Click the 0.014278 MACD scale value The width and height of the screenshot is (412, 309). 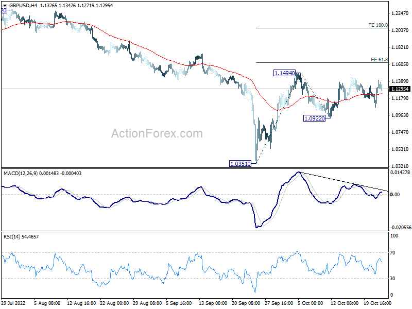coord(400,173)
